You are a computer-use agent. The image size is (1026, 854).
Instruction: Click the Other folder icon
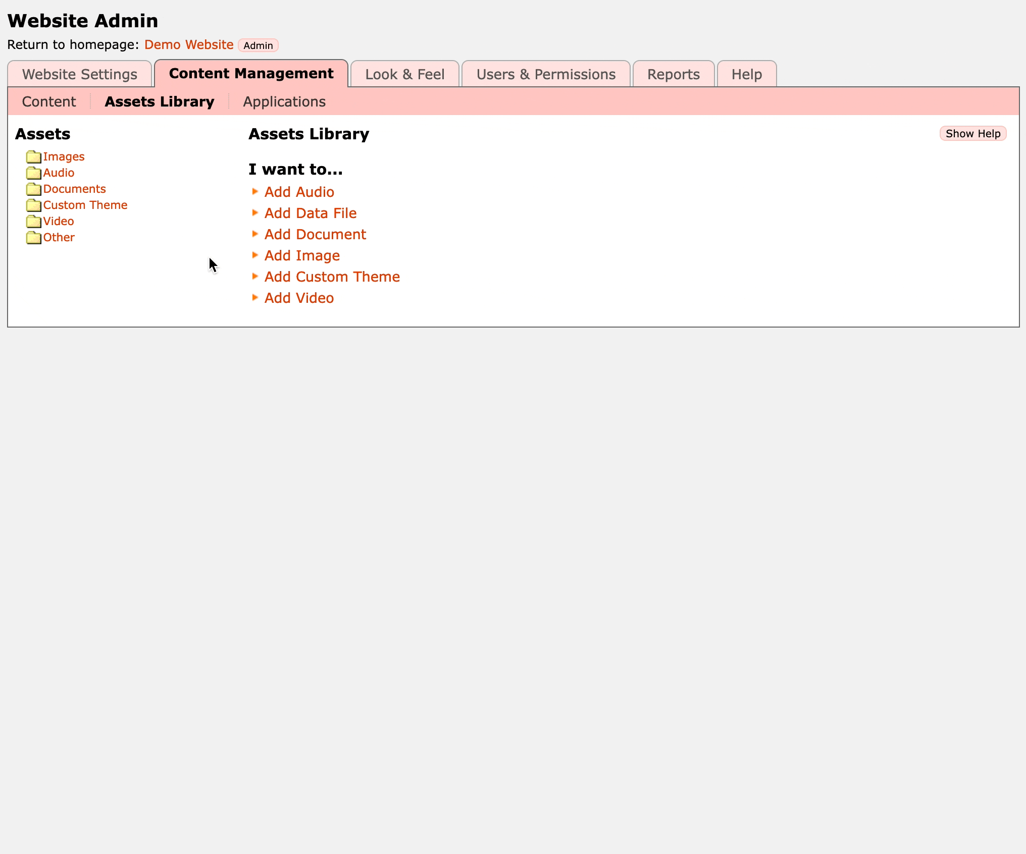tap(33, 238)
